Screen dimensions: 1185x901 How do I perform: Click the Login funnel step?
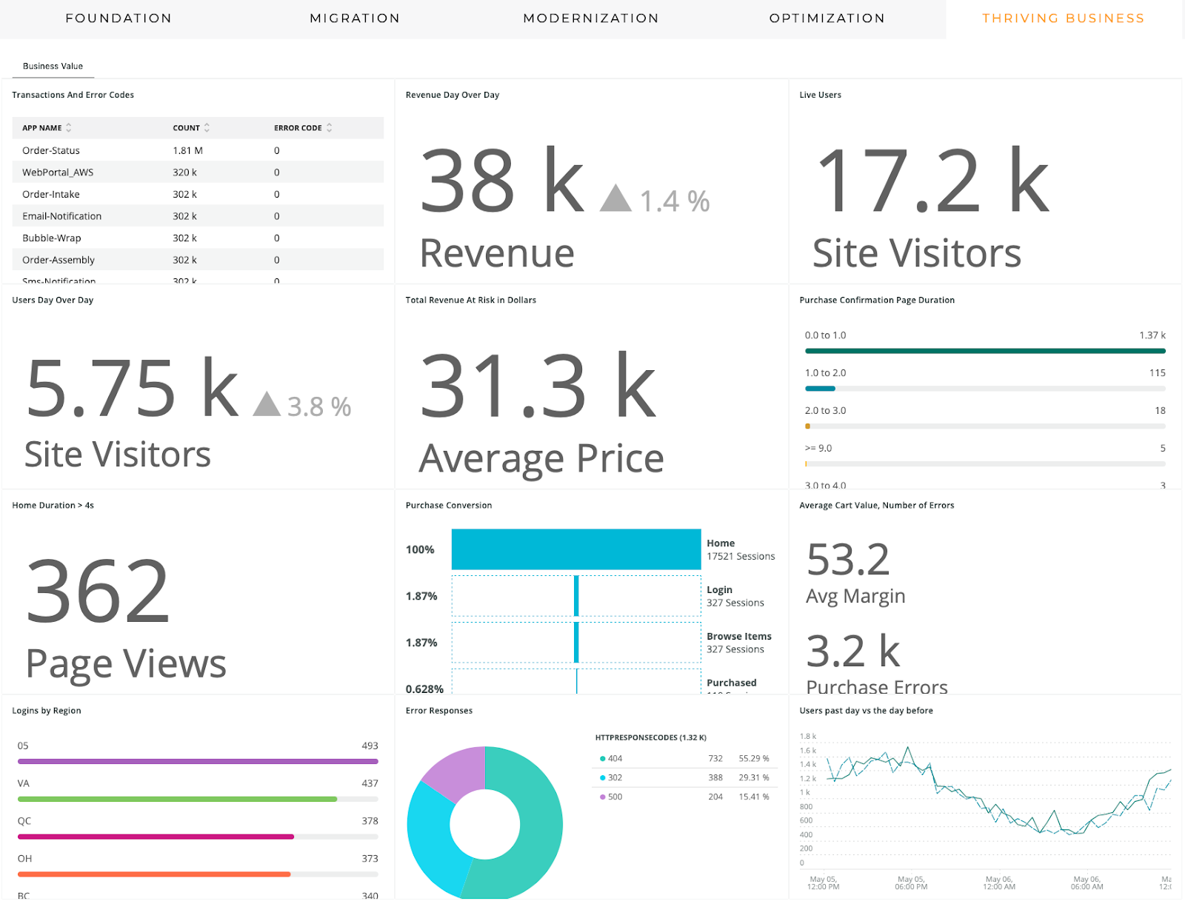pos(576,596)
